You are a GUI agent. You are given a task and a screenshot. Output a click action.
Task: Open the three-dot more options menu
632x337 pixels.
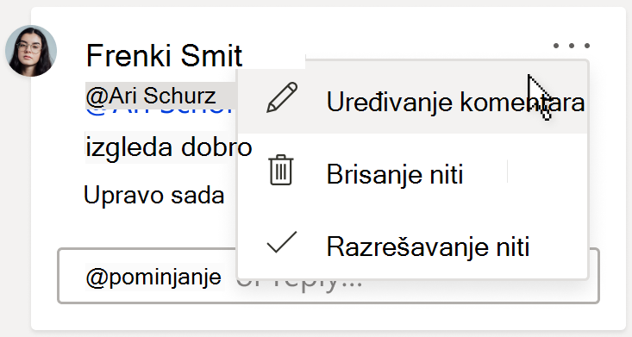pos(571,46)
